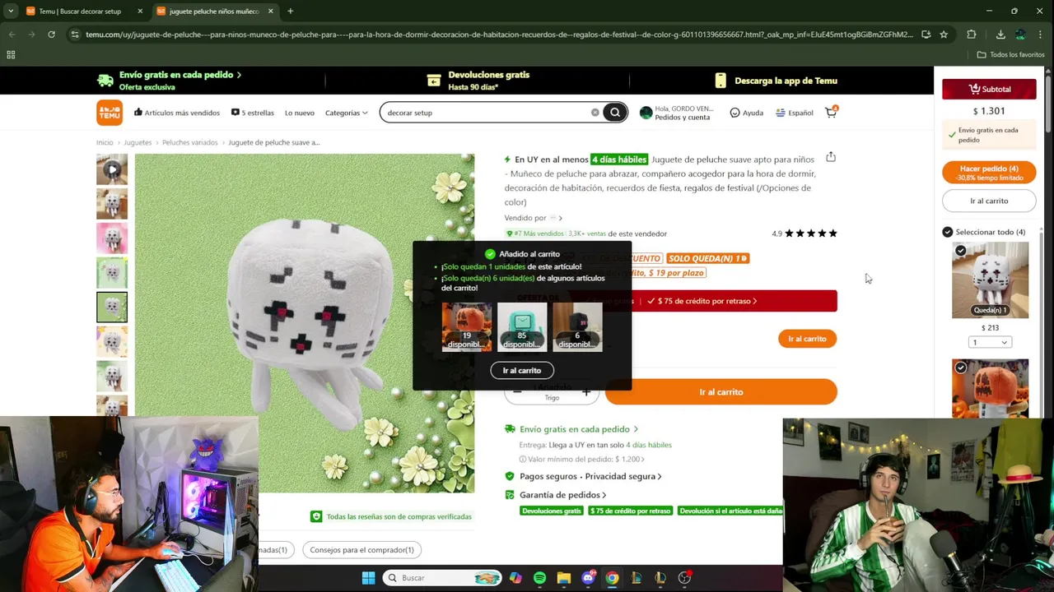
Task: Expand Valor mínimo del pedido info
Action: [x=582, y=459]
